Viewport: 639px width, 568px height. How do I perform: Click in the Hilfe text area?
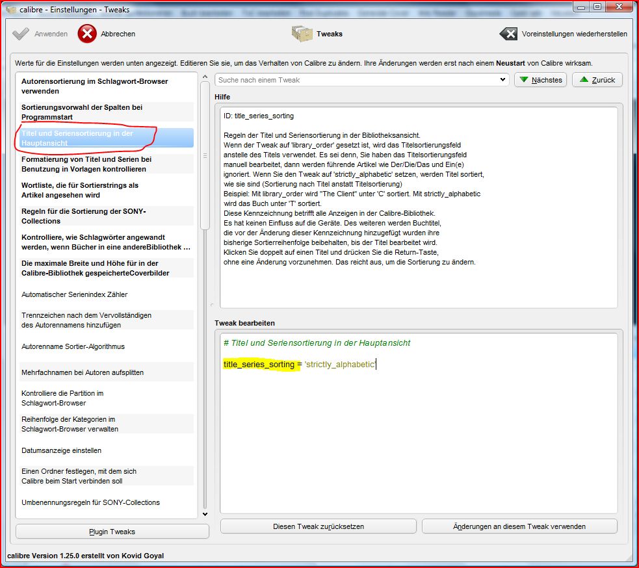419,207
